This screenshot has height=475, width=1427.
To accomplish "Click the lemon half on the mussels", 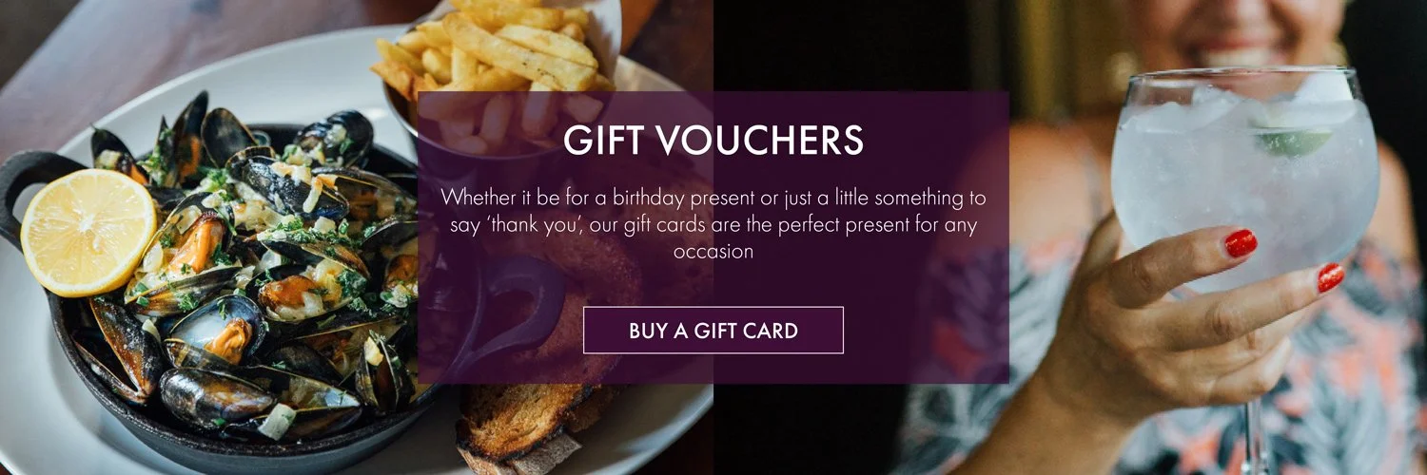I will [x=88, y=231].
